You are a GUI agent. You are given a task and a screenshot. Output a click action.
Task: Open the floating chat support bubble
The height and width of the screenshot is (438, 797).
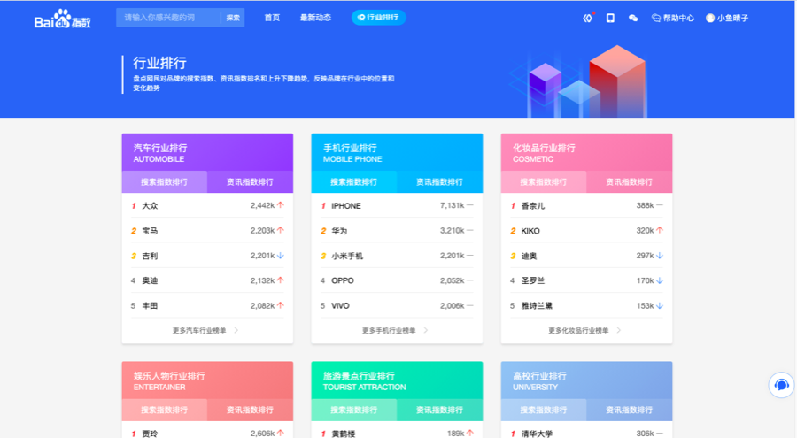point(781,385)
